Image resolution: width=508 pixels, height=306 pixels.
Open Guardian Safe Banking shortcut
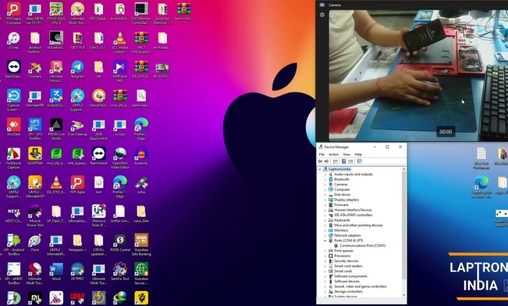[x=141, y=245]
